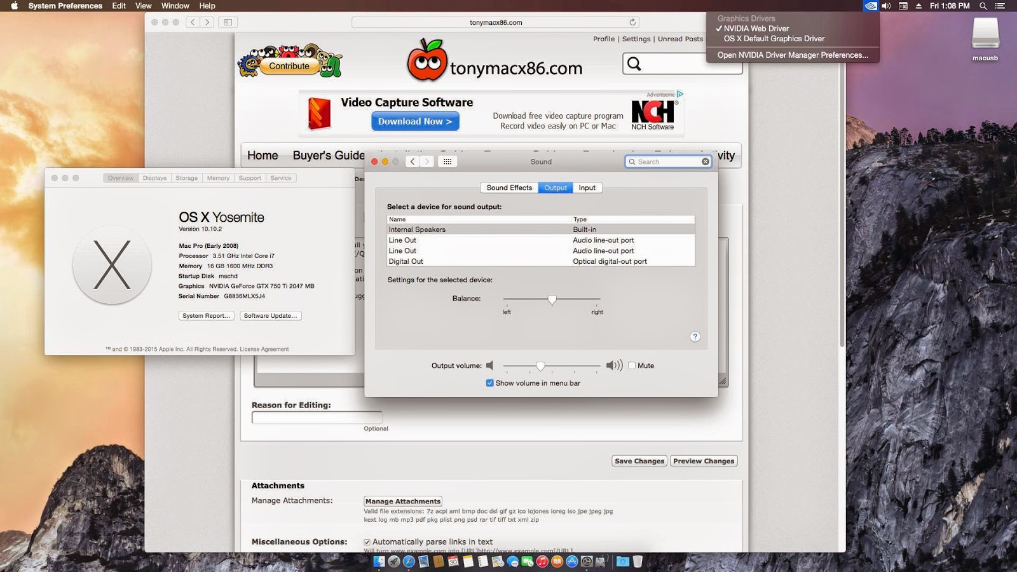This screenshot has width=1017, height=572.
Task: Open the Storage tab in About This Mac
Action: [186, 178]
